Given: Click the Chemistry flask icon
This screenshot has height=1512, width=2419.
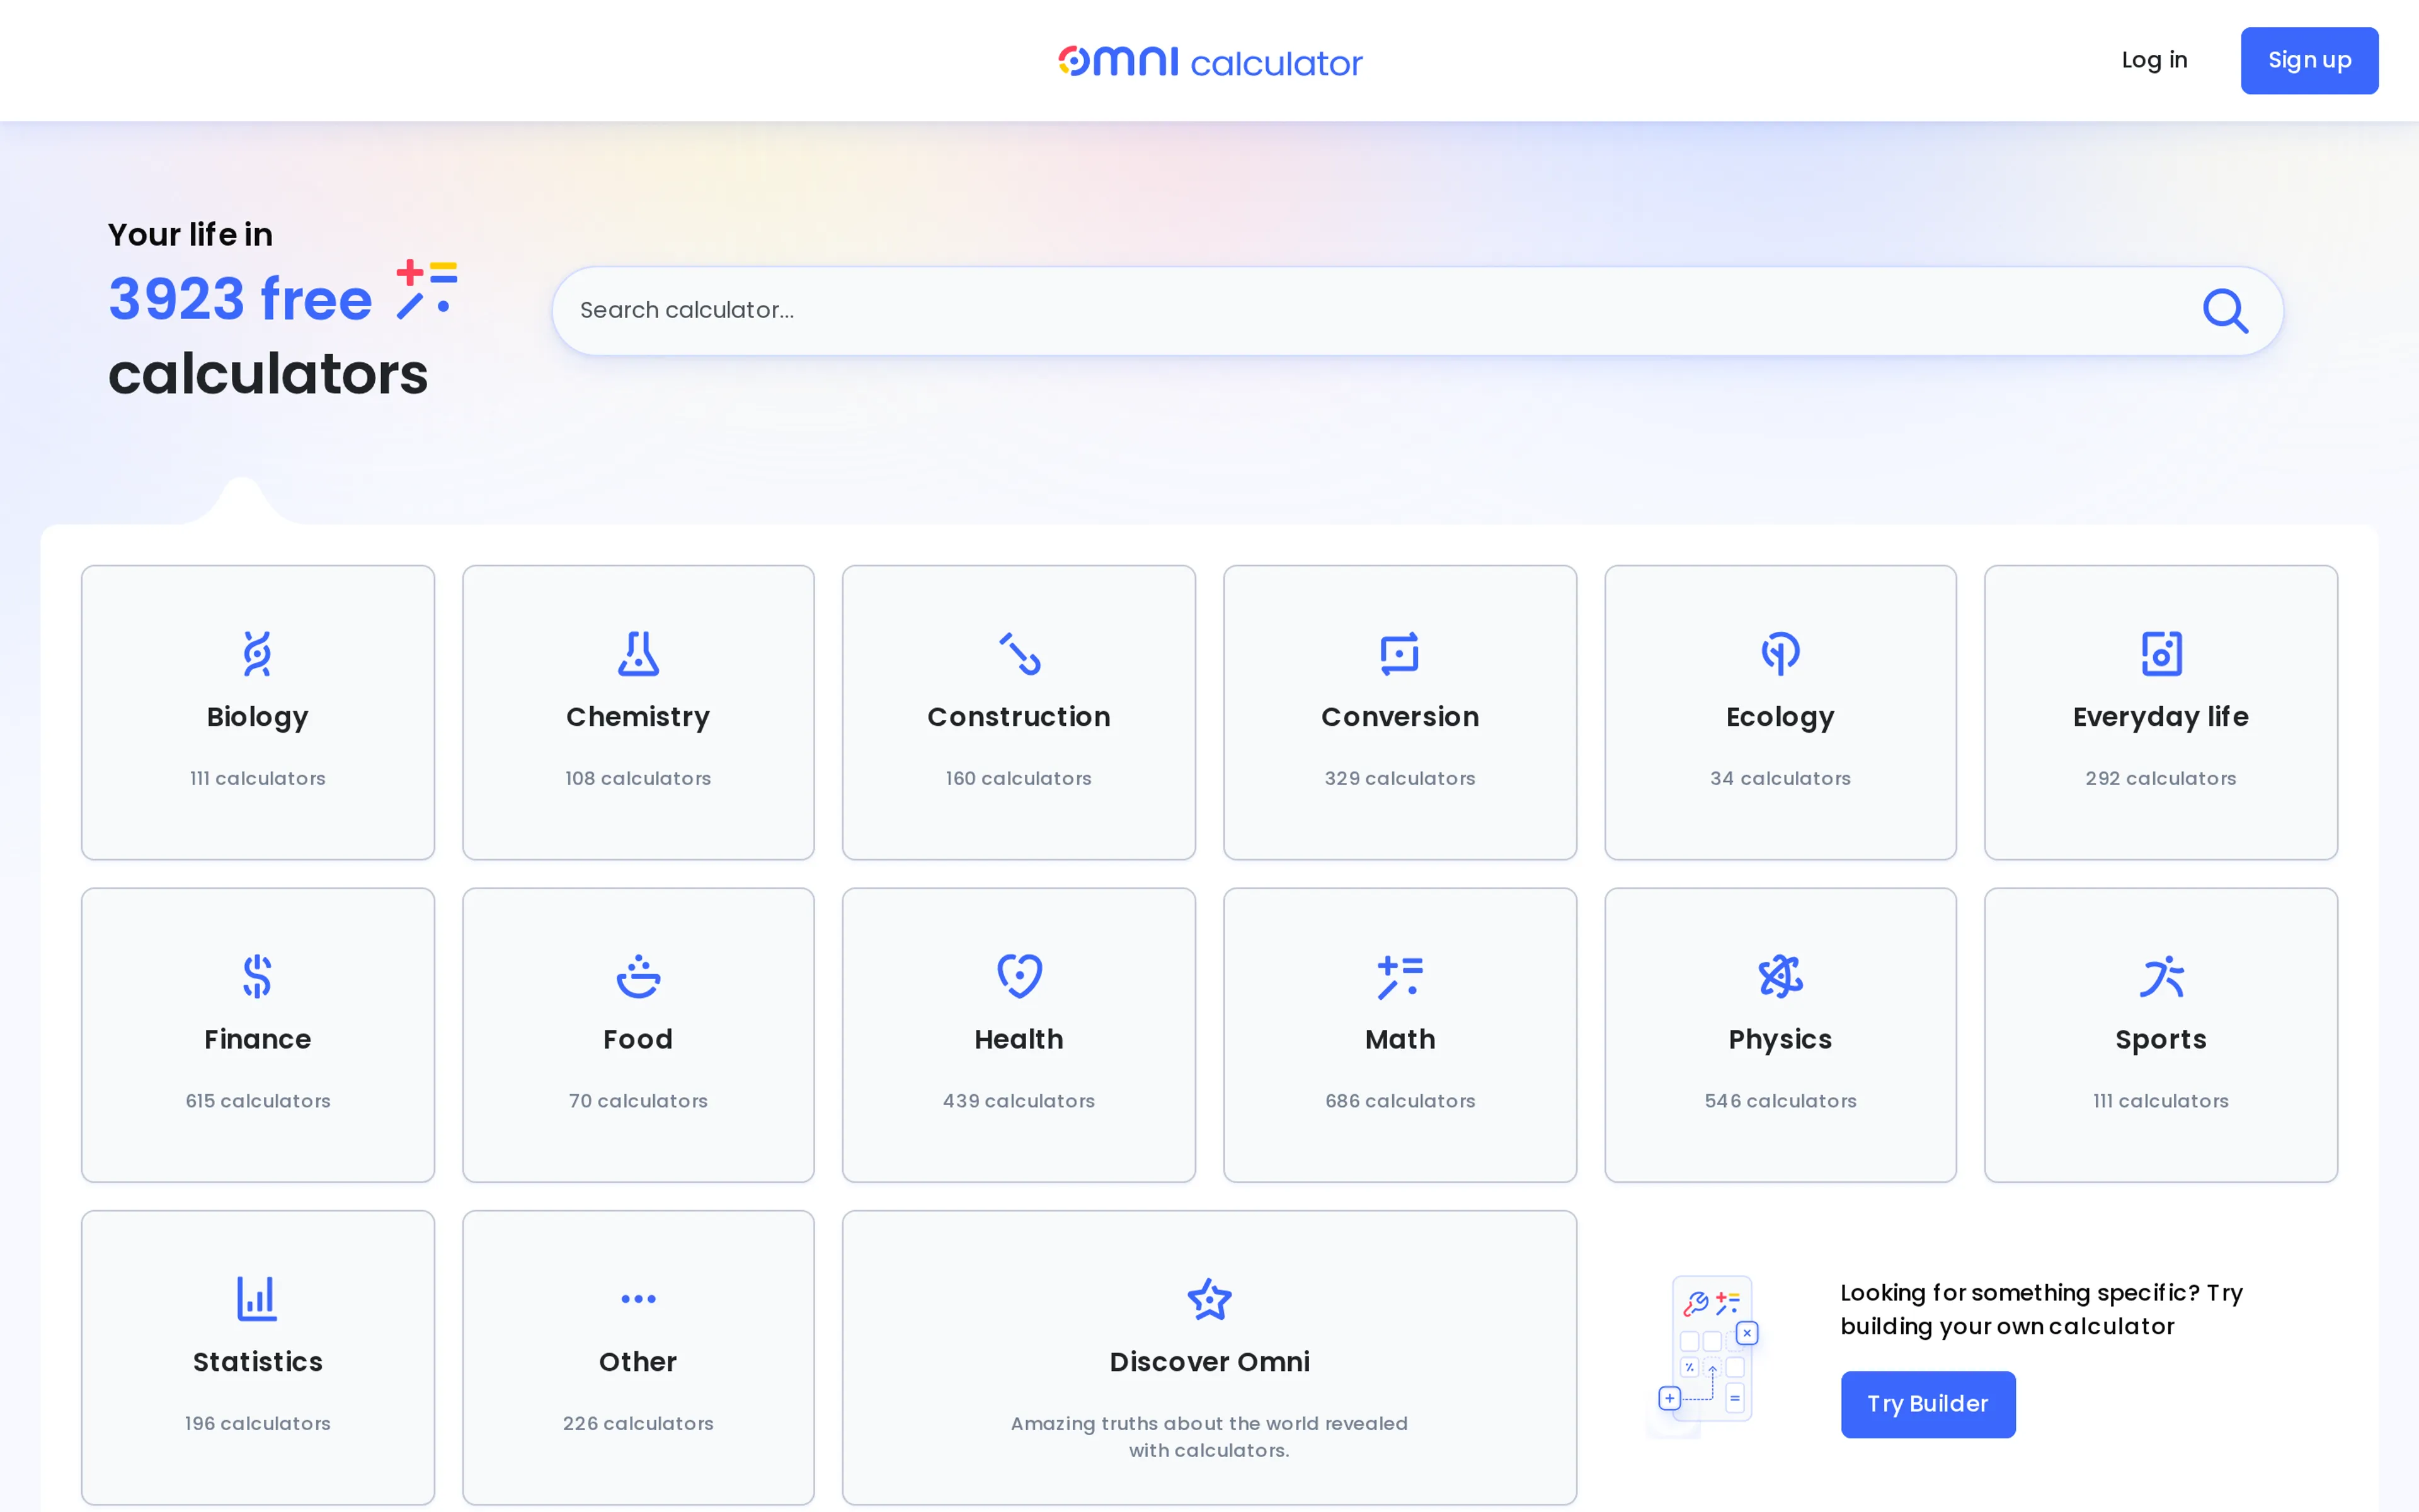Looking at the screenshot, I should point(638,654).
